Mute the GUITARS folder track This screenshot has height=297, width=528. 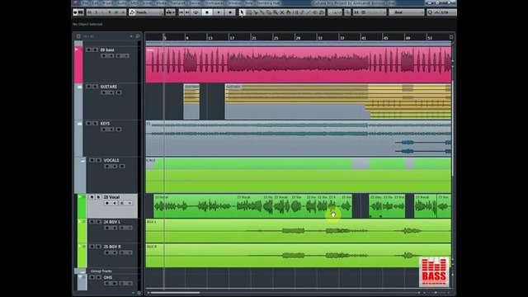[x=88, y=87]
